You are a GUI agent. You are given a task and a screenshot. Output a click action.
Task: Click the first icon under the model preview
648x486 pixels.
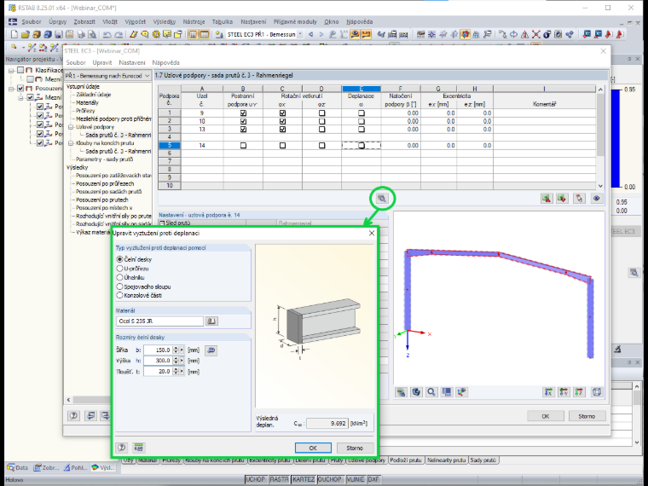[401, 391]
